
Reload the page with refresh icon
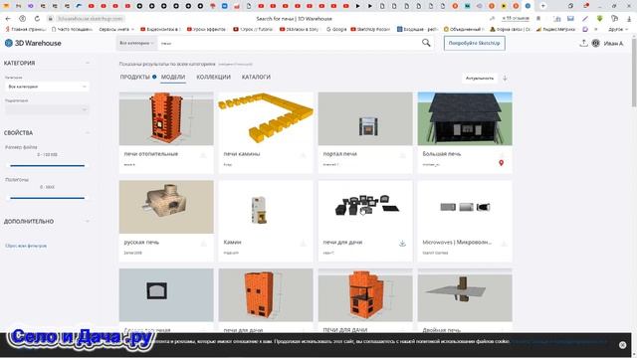pyautogui.click(x=37, y=19)
